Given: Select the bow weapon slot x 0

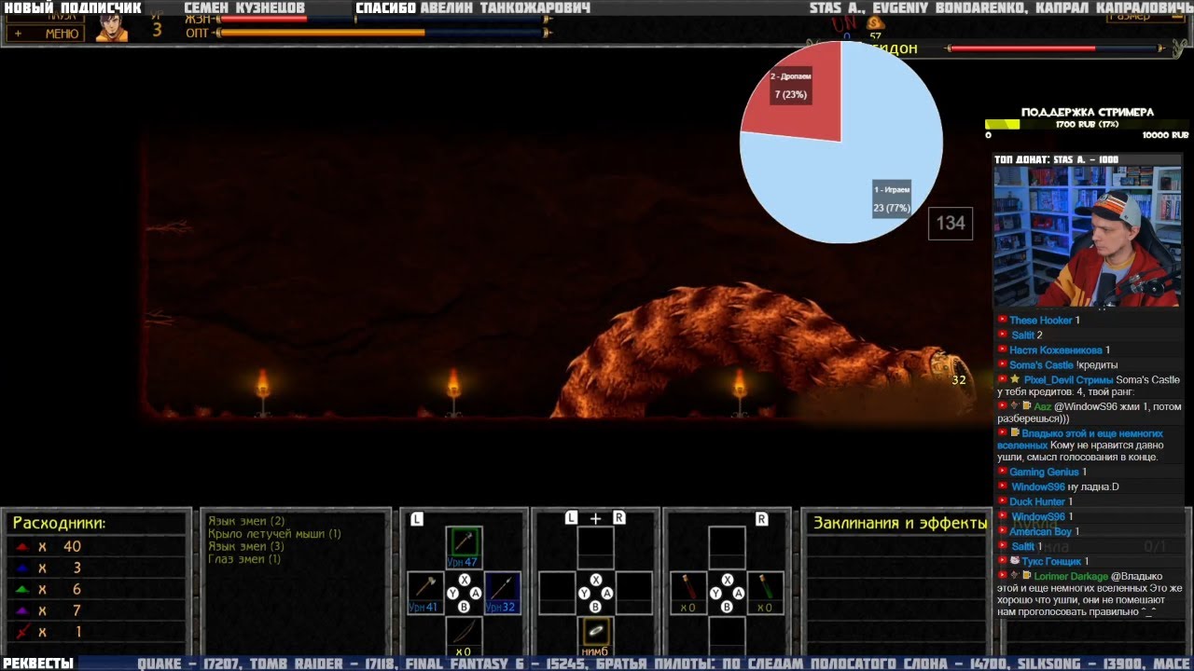Looking at the screenshot, I should pos(464,637).
